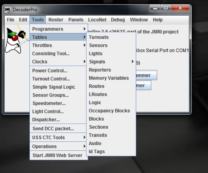Viewport: 208px width, 173px height.
Task: Open the Panels menu
Action: (76, 20)
